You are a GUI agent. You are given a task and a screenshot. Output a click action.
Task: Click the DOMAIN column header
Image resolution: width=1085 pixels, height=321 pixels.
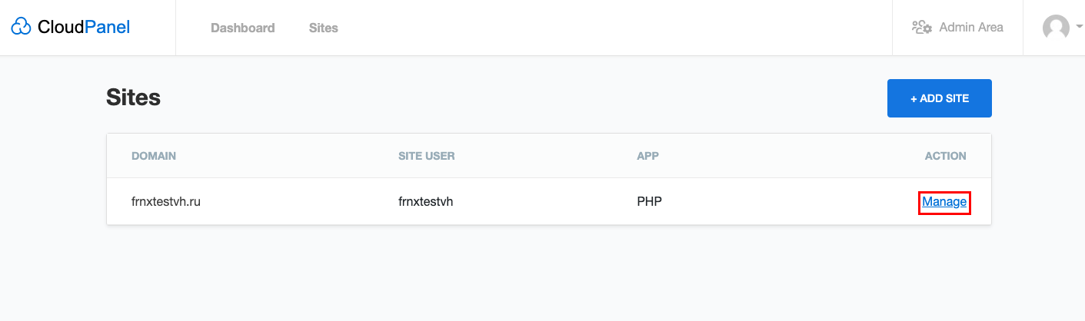tap(154, 156)
